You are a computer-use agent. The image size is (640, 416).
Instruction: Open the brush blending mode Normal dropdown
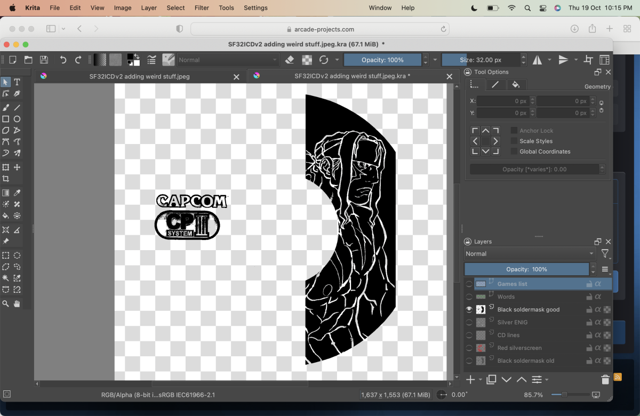tap(228, 60)
